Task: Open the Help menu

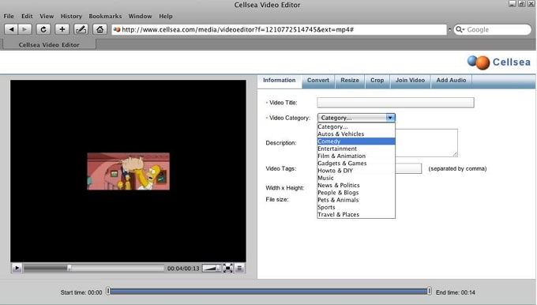Action: [x=166, y=16]
